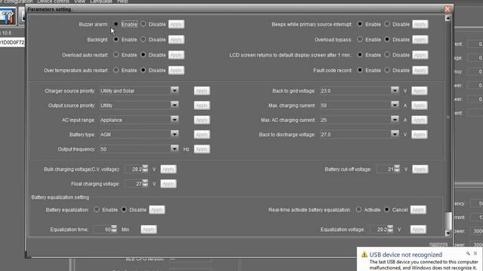
Task: Open Charger source priority dropdown
Action: tap(174, 90)
